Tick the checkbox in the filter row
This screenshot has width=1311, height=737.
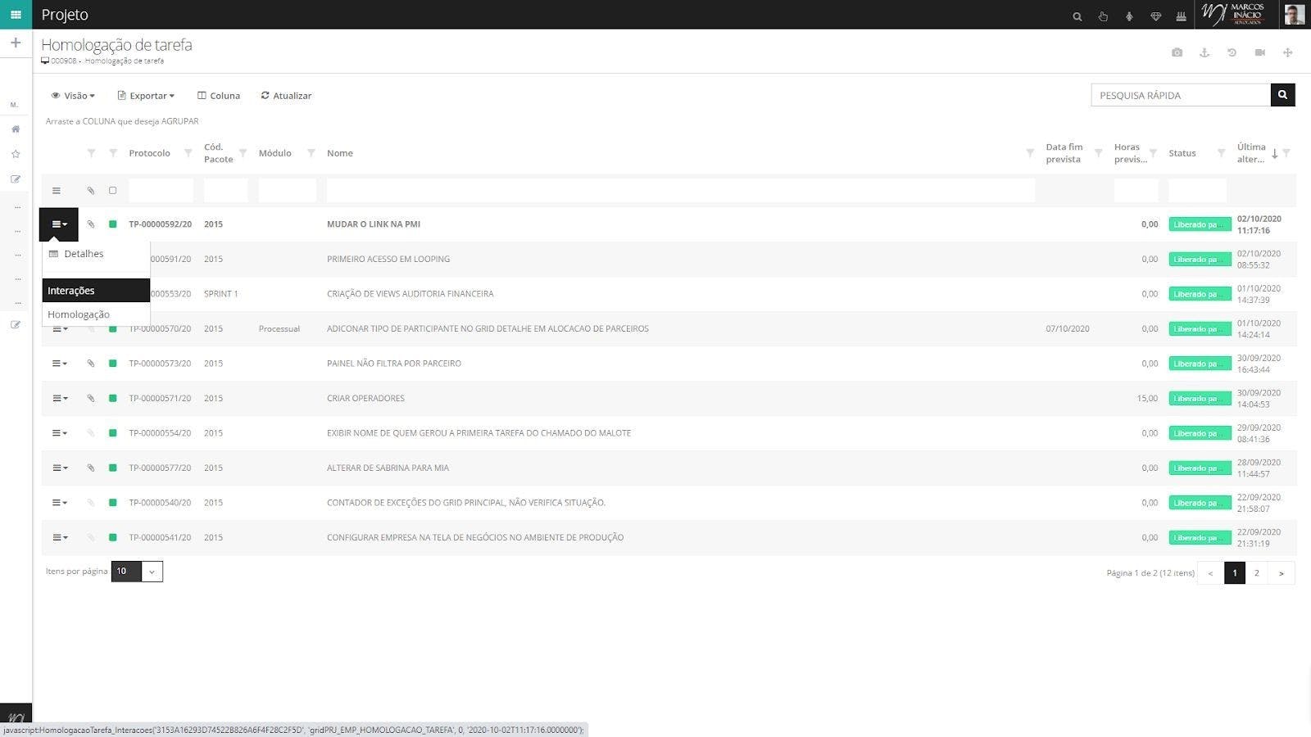pyautogui.click(x=113, y=191)
